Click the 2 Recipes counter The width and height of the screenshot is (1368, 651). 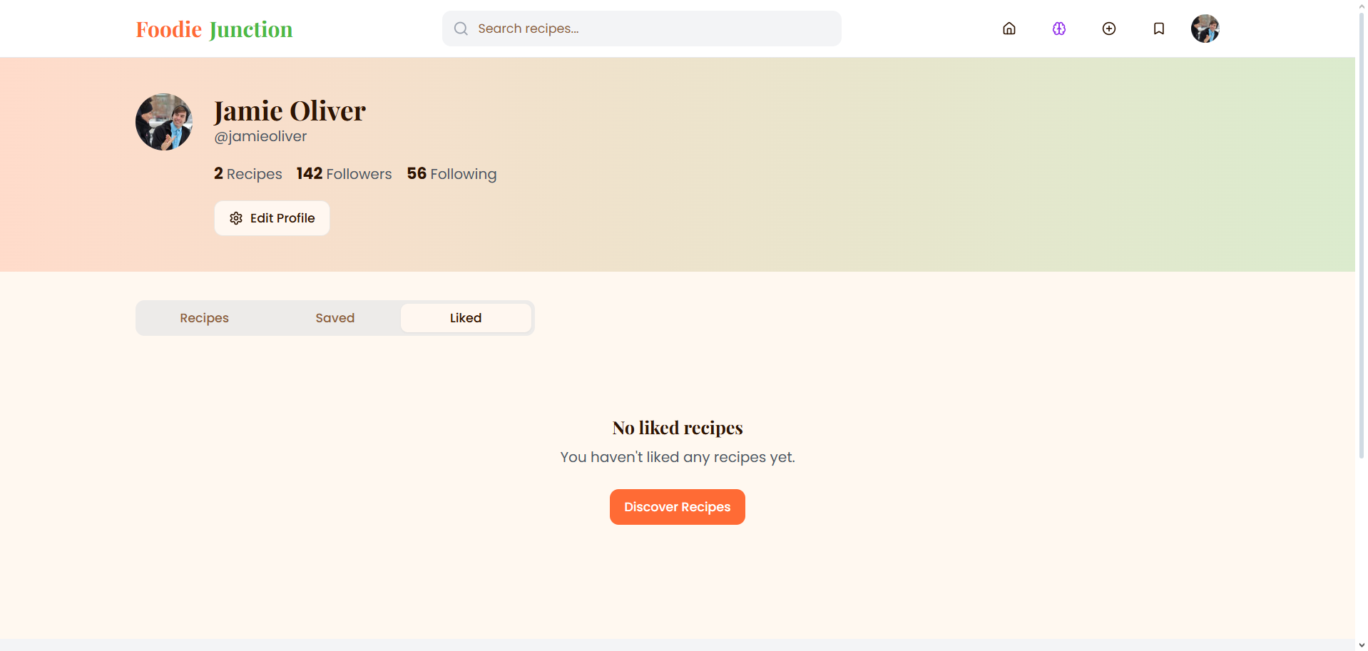tap(247, 174)
